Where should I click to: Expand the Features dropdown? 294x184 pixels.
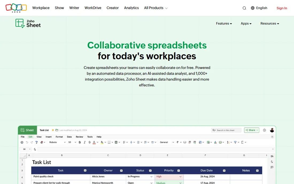click(x=224, y=24)
